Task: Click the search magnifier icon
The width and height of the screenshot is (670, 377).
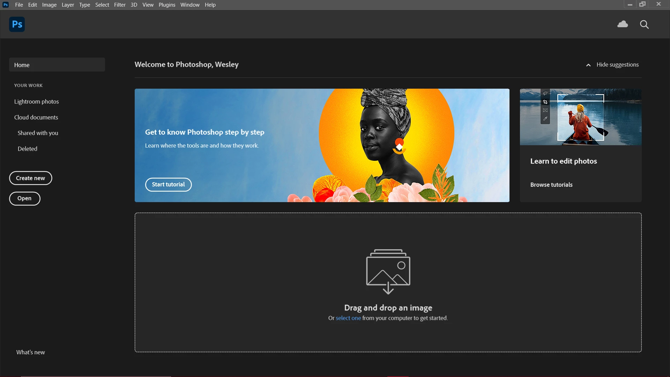Action: click(x=644, y=24)
